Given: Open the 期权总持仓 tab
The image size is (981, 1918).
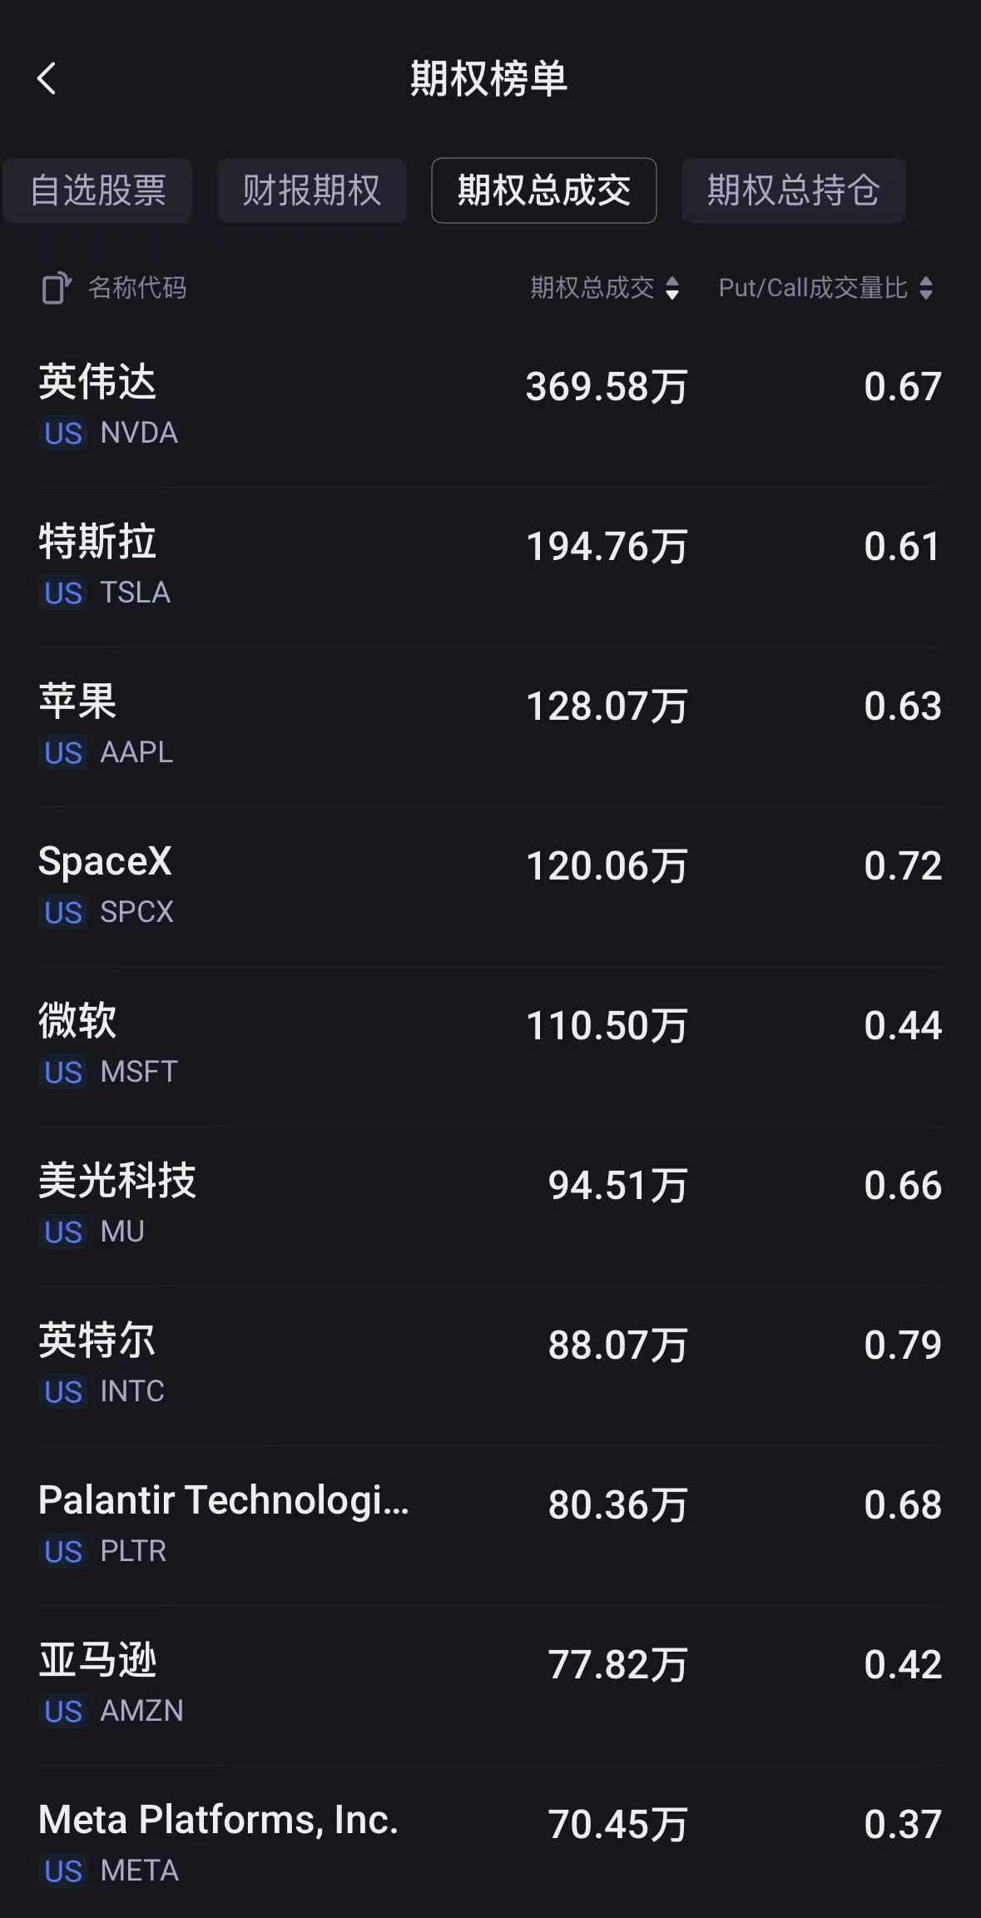Looking at the screenshot, I should [x=793, y=191].
